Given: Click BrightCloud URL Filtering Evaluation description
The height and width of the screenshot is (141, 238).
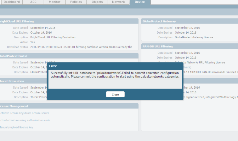Looking at the screenshot, I should 53,37.
